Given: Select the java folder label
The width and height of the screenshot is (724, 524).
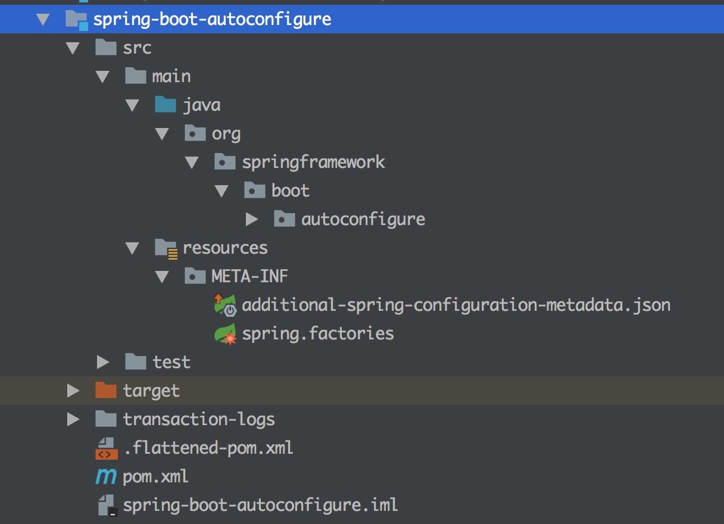Looking at the screenshot, I should point(201,105).
